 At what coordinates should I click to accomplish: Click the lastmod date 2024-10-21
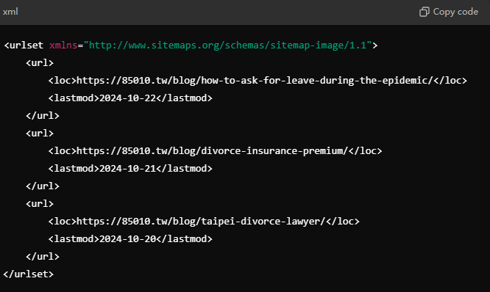coord(127,169)
